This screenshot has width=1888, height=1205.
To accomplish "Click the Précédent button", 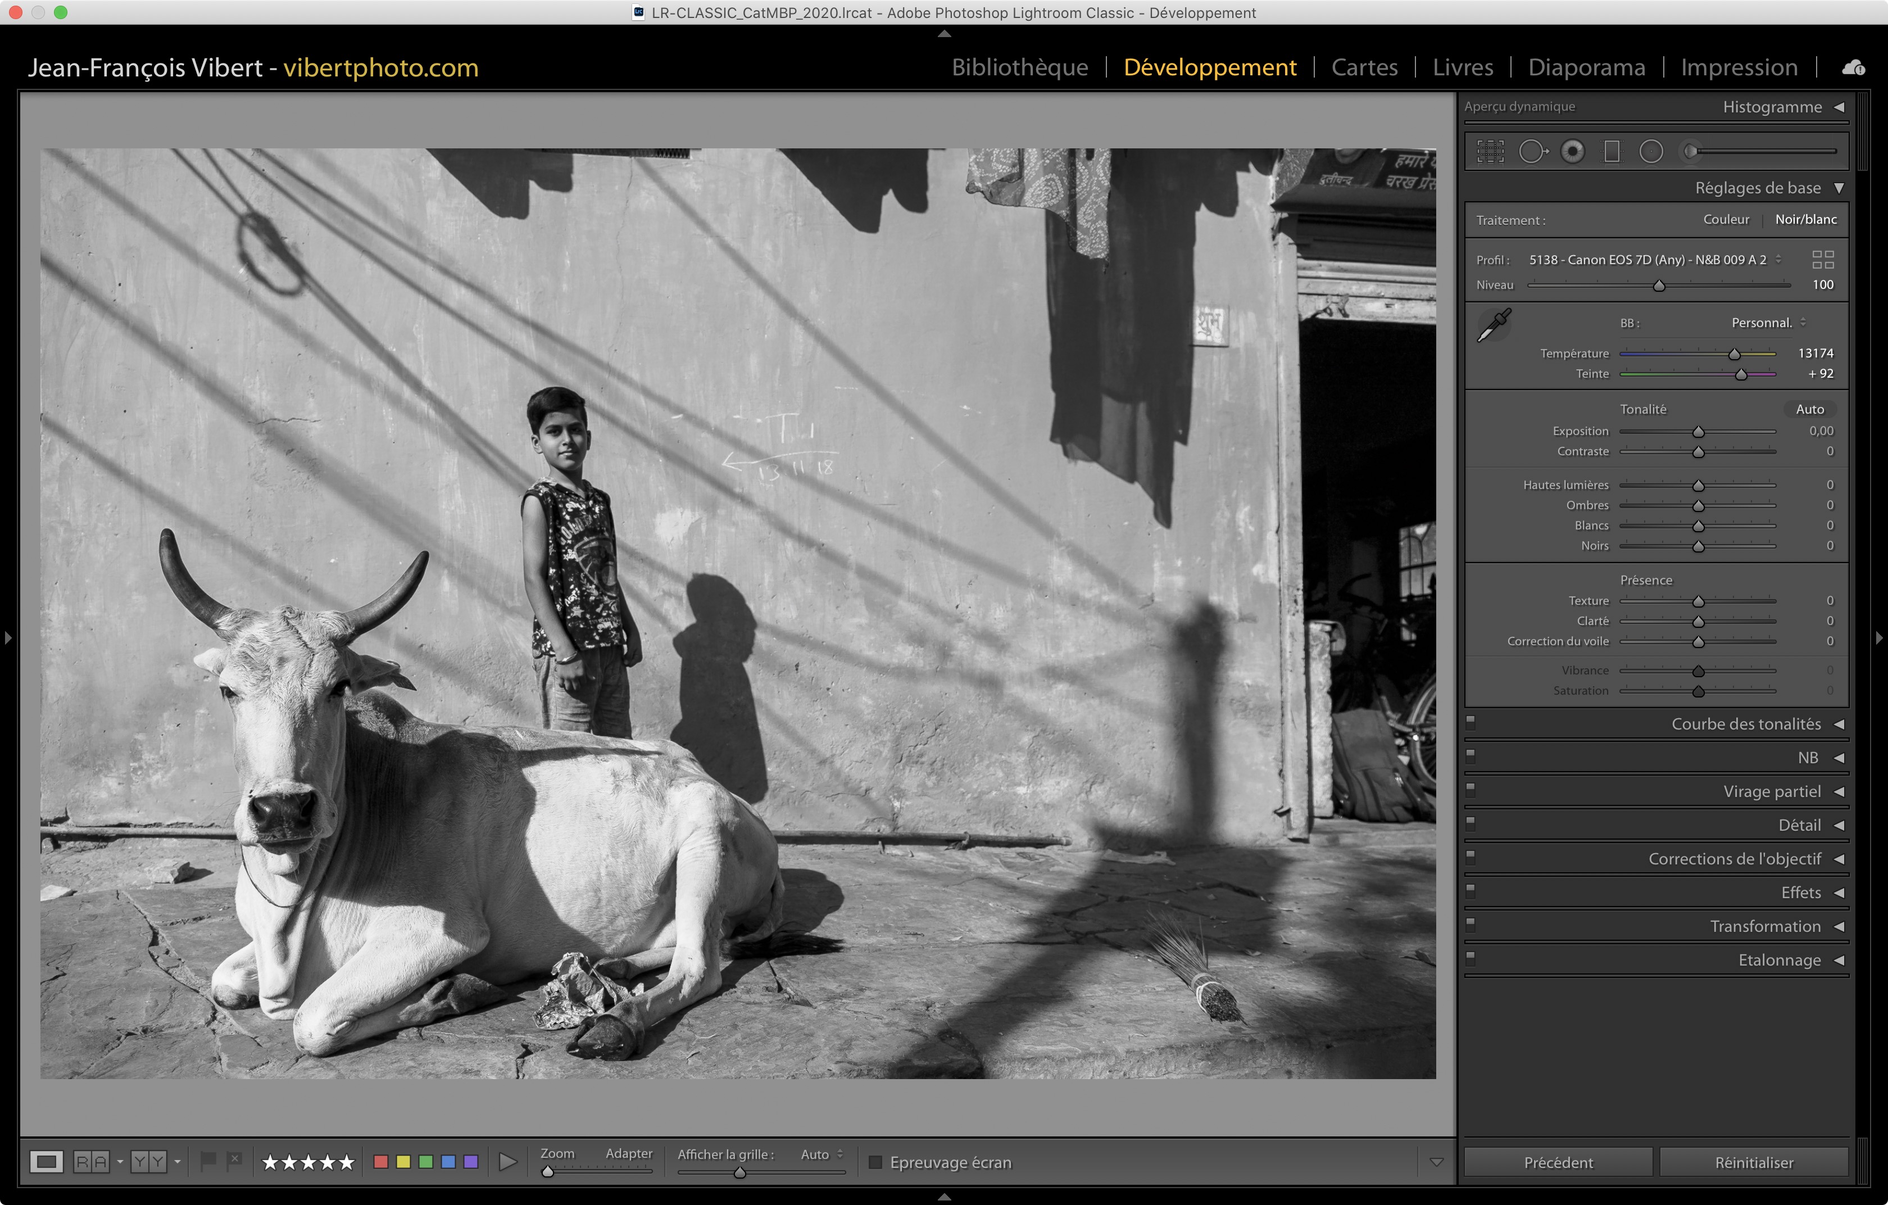I will tap(1558, 1162).
